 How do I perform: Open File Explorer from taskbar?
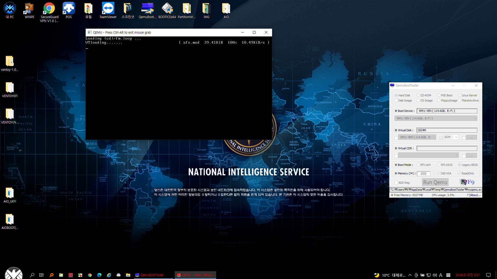[128, 275]
